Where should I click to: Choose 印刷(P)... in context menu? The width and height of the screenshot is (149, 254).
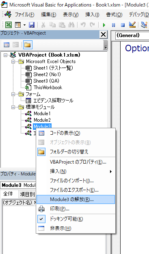(76, 209)
